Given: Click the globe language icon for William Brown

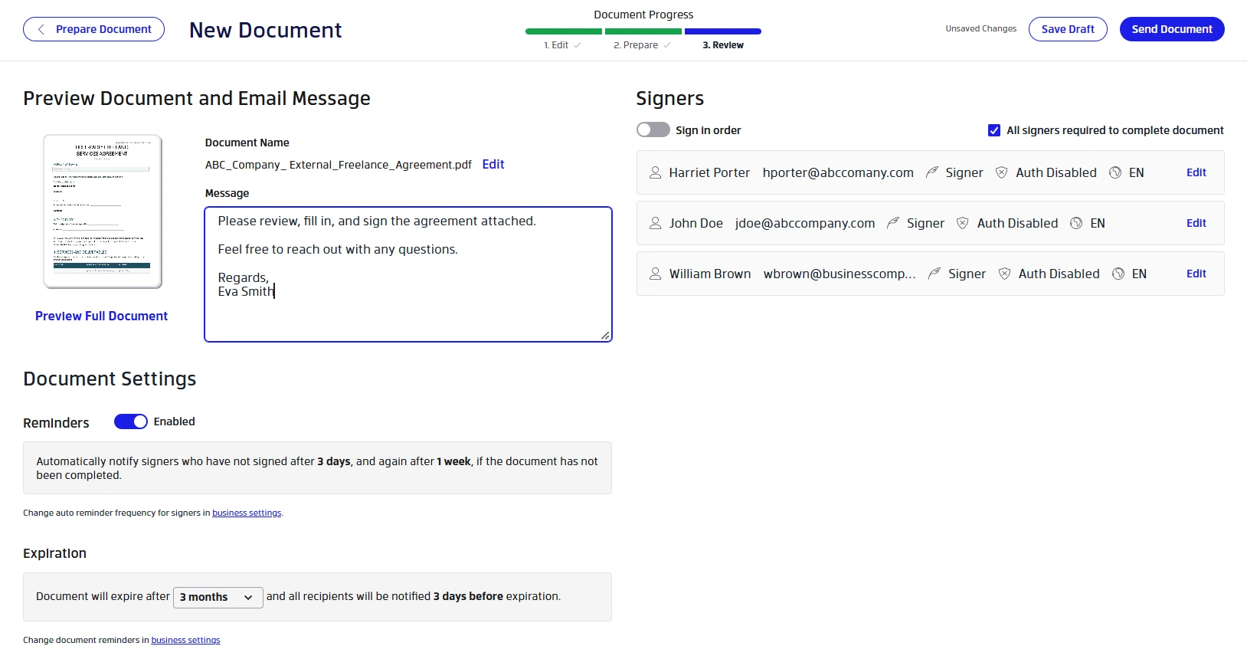Looking at the screenshot, I should pyautogui.click(x=1118, y=274).
